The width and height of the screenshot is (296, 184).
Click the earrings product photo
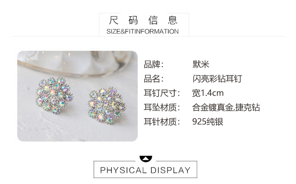(77, 96)
